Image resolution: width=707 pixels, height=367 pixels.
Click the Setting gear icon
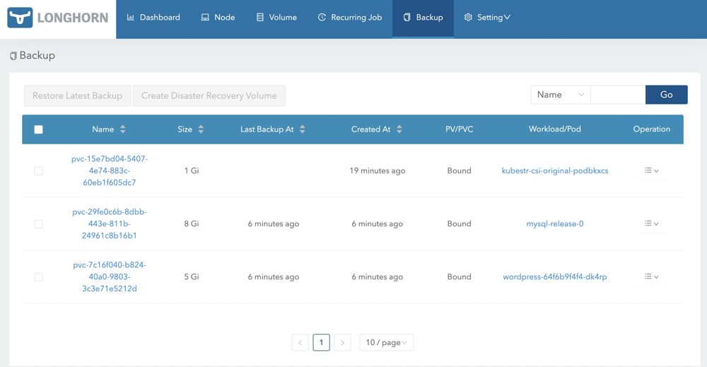click(468, 18)
